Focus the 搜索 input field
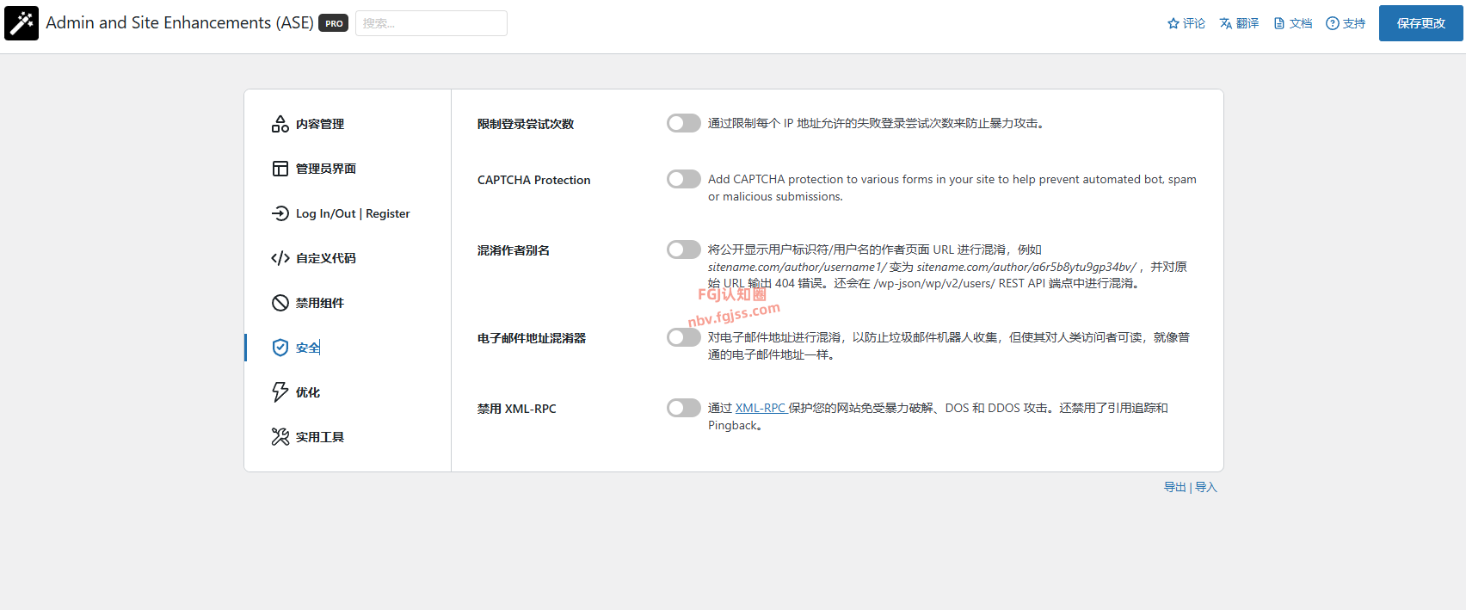1466x610 pixels. pos(431,23)
